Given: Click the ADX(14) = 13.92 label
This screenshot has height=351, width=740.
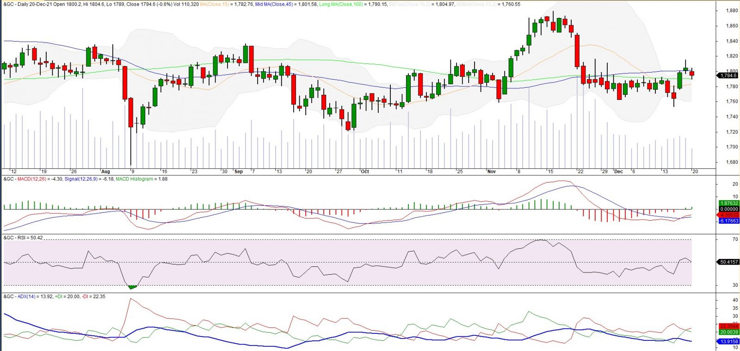Looking at the screenshot, I should [x=35, y=296].
